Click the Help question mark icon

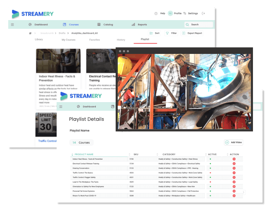(156, 13)
